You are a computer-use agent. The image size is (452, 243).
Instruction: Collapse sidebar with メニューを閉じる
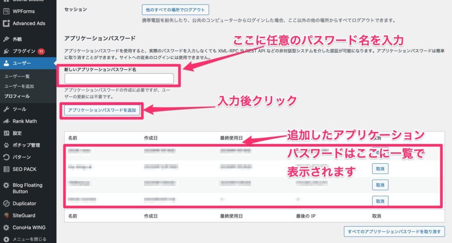tap(6, 239)
